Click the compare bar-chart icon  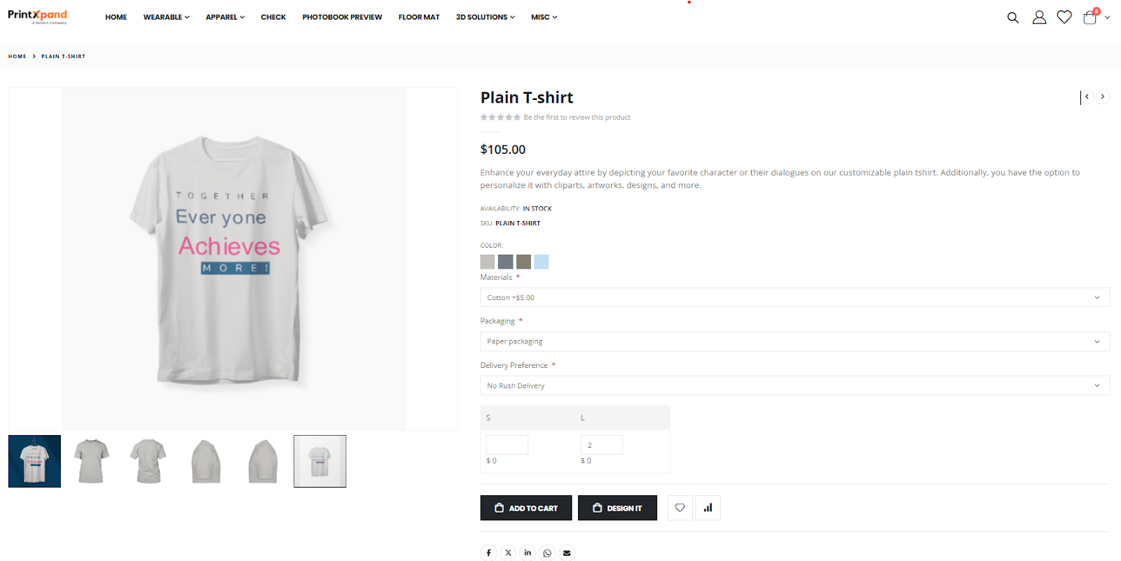(708, 508)
